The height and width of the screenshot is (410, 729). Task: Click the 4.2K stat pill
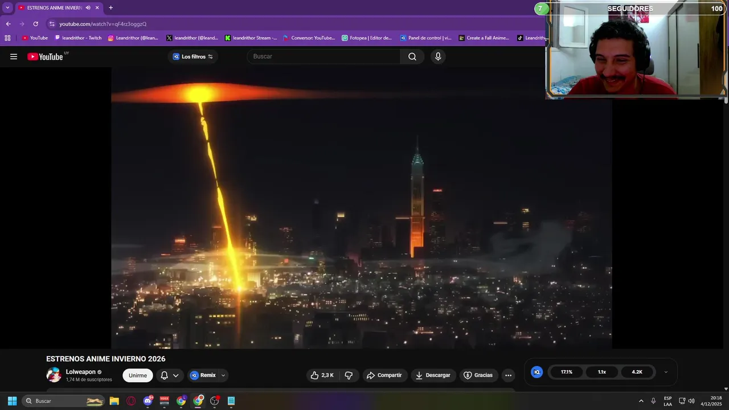coord(637,372)
